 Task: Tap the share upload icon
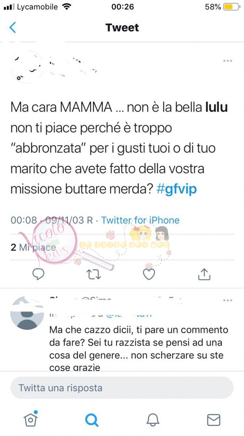coord(204,274)
